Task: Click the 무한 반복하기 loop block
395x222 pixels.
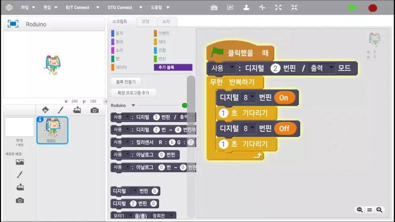Action: click(x=235, y=82)
